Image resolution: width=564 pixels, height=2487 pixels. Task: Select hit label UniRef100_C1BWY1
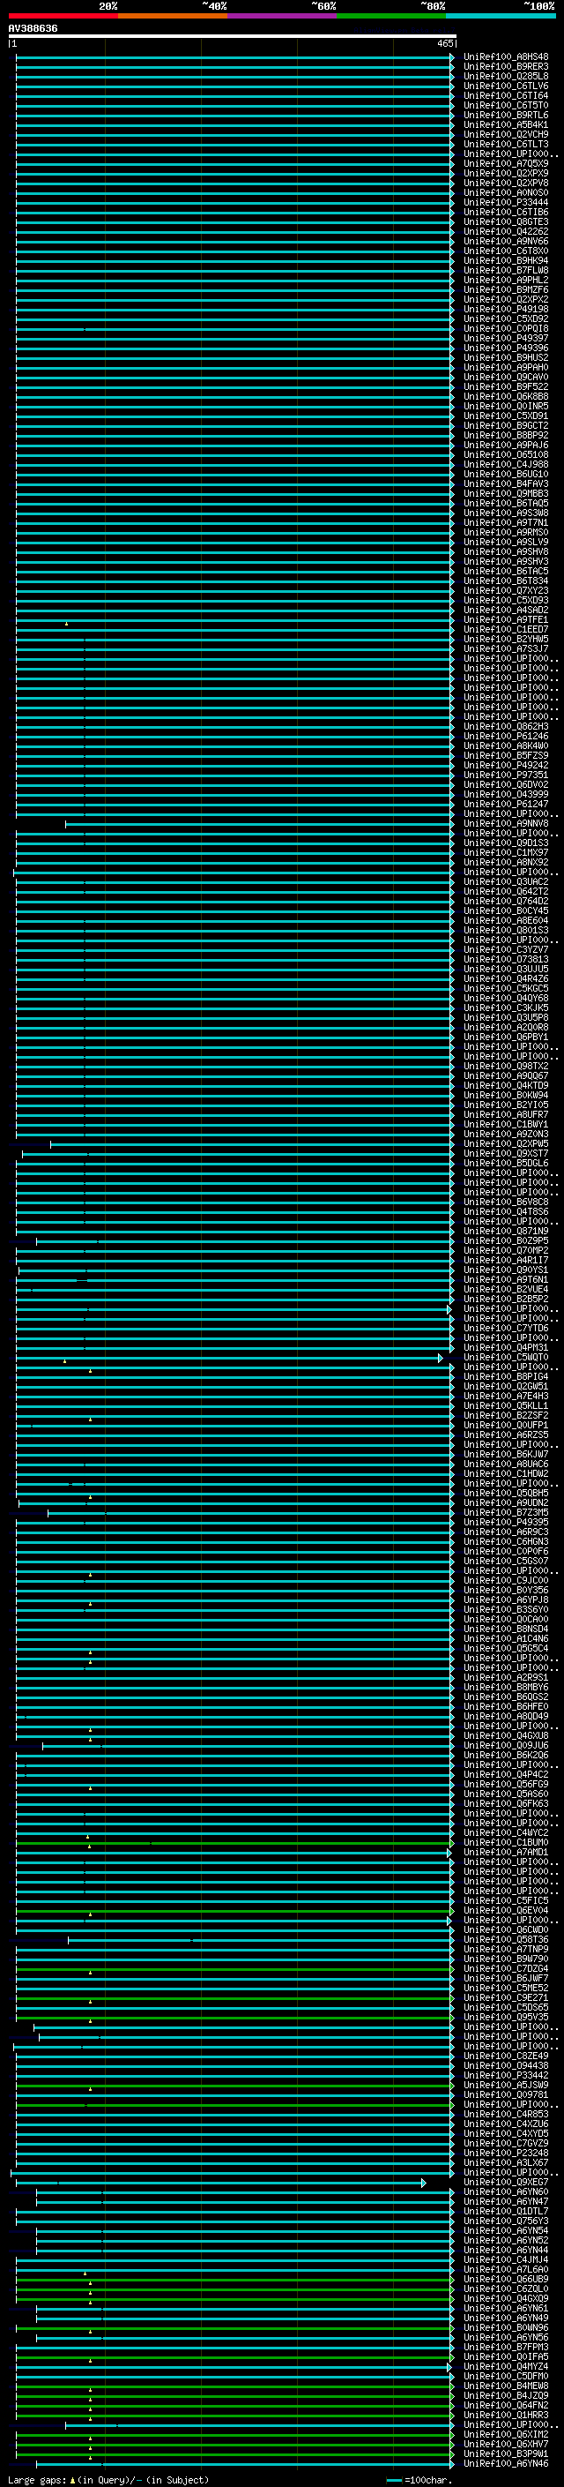tap(506, 1125)
